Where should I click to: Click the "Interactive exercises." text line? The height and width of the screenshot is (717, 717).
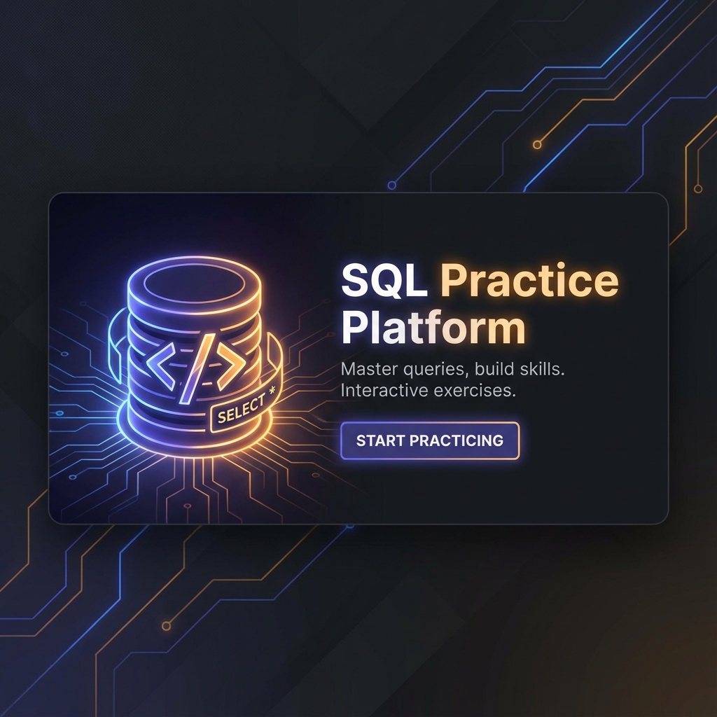[428, 391]
